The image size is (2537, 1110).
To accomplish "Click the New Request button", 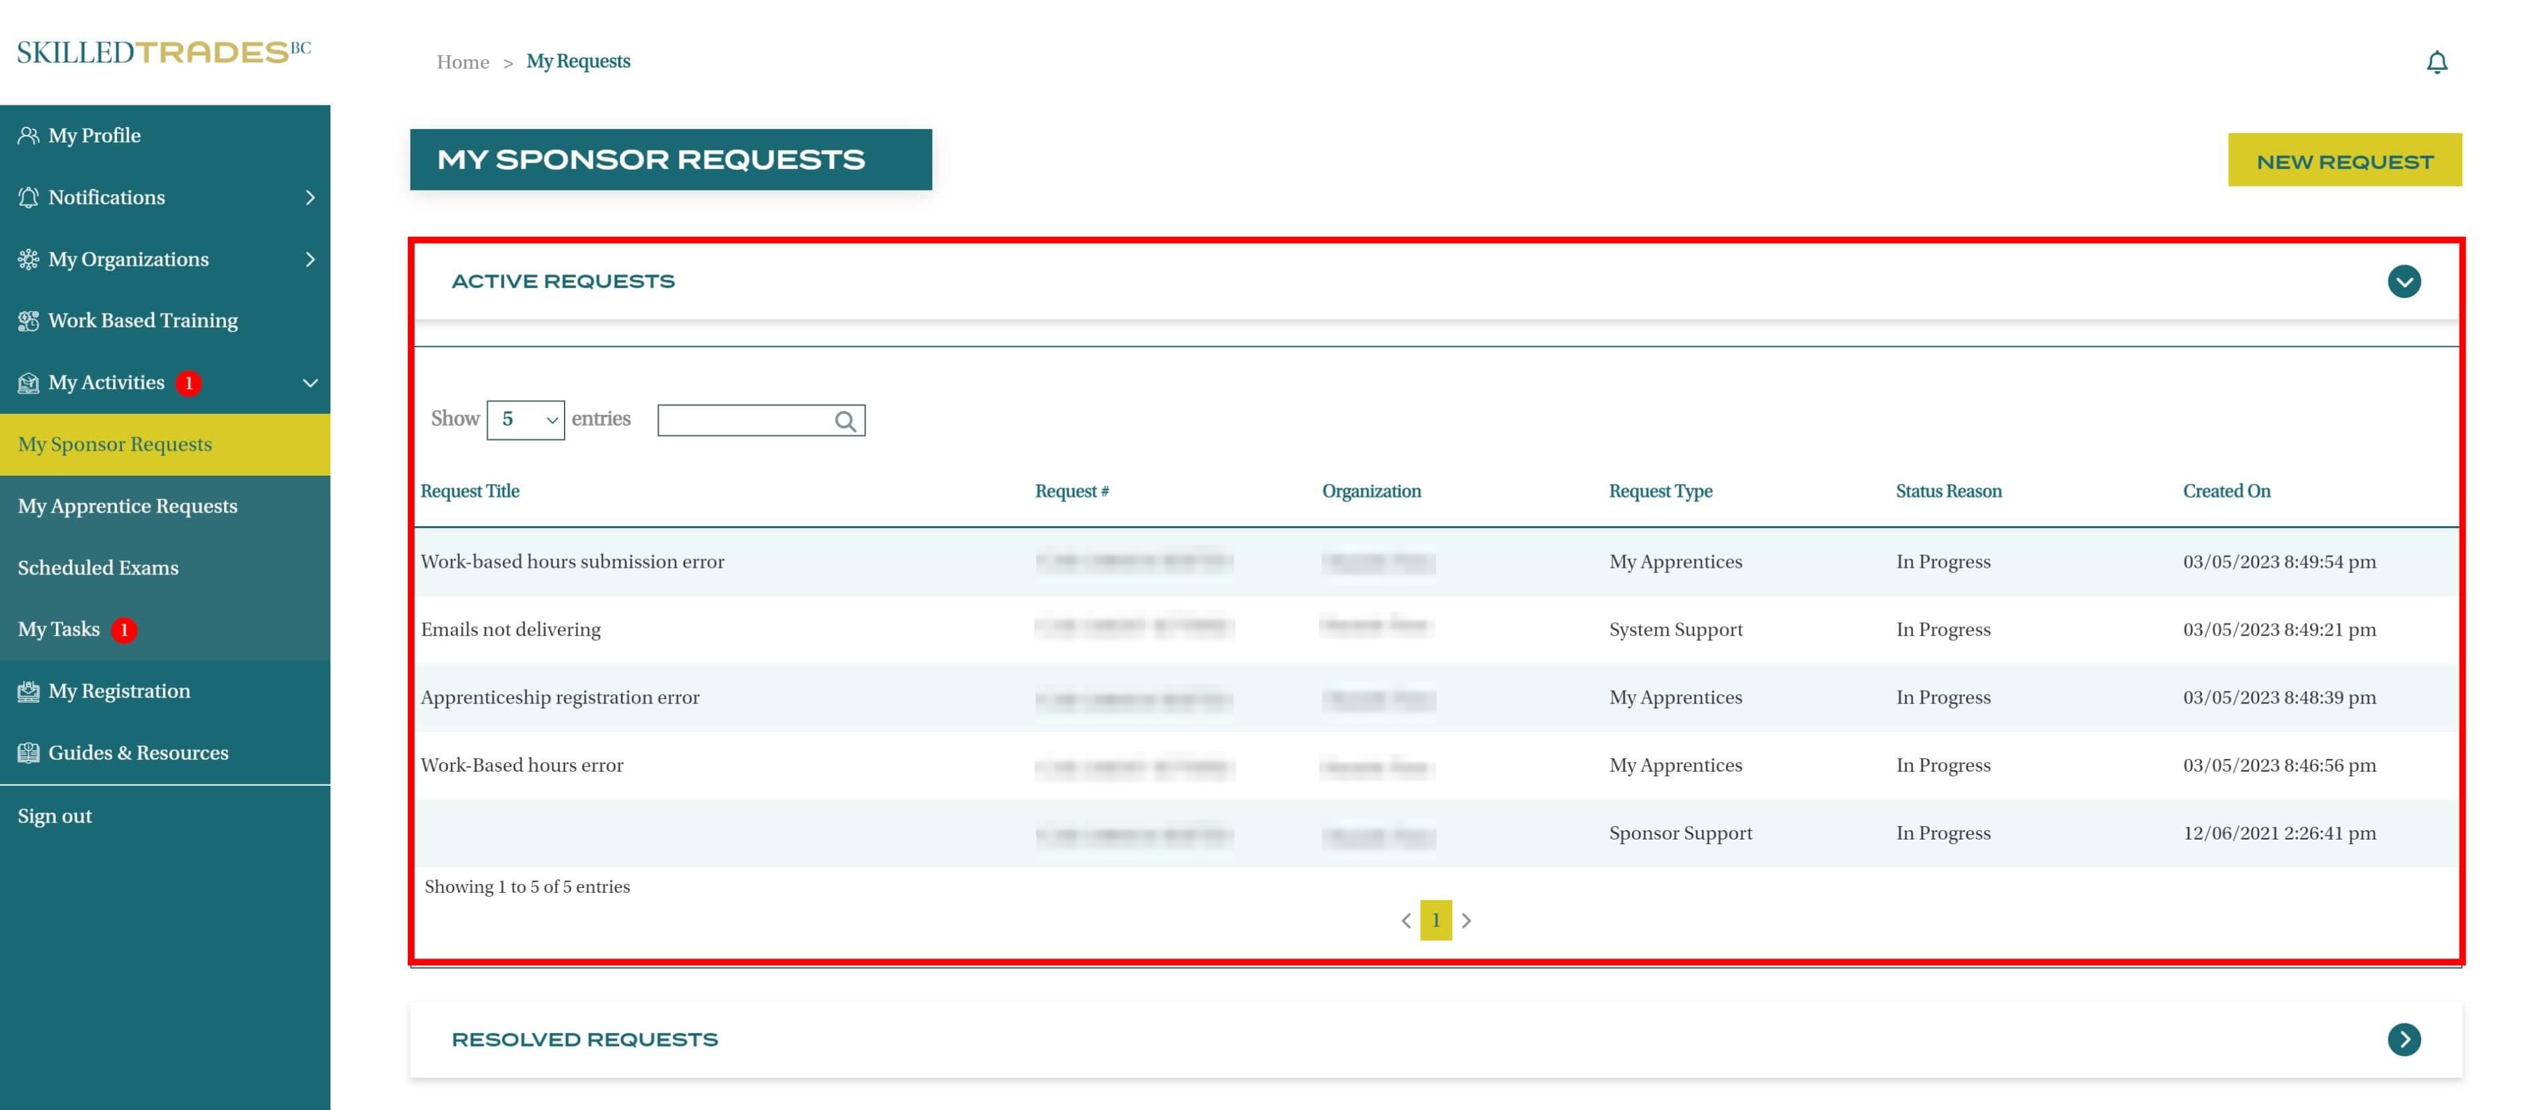I will [2344, 161].
